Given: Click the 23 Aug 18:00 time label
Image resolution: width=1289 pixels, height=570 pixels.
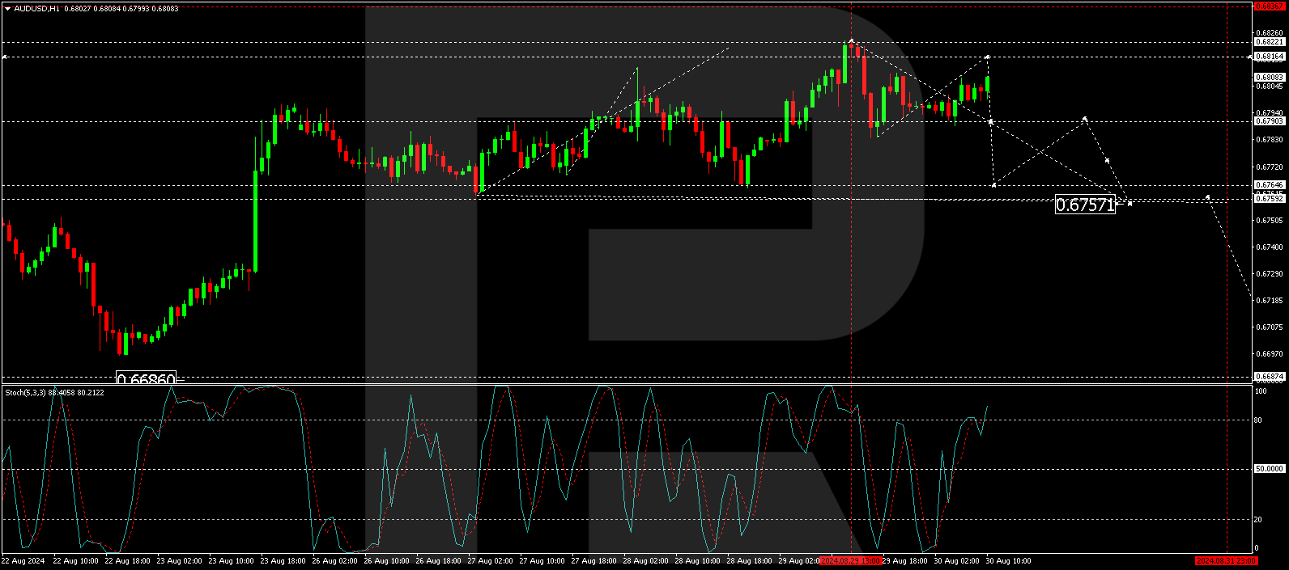Looking at the screenshot, I should [x=283, y=561].
